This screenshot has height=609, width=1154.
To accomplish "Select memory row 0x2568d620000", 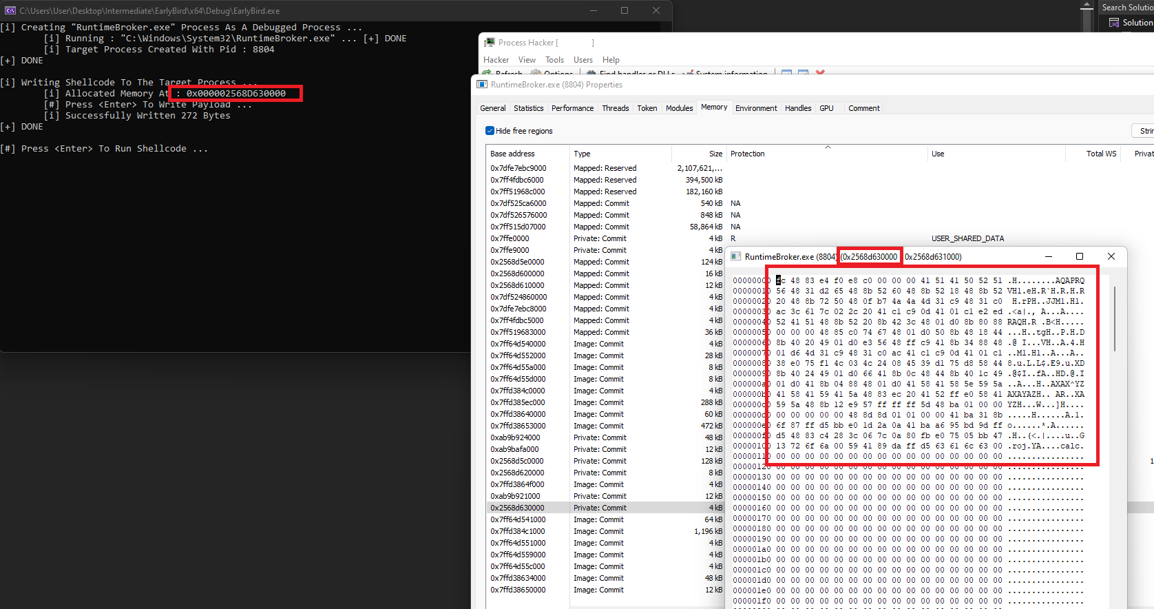I will pyautogui.click(x=606, y=473).
